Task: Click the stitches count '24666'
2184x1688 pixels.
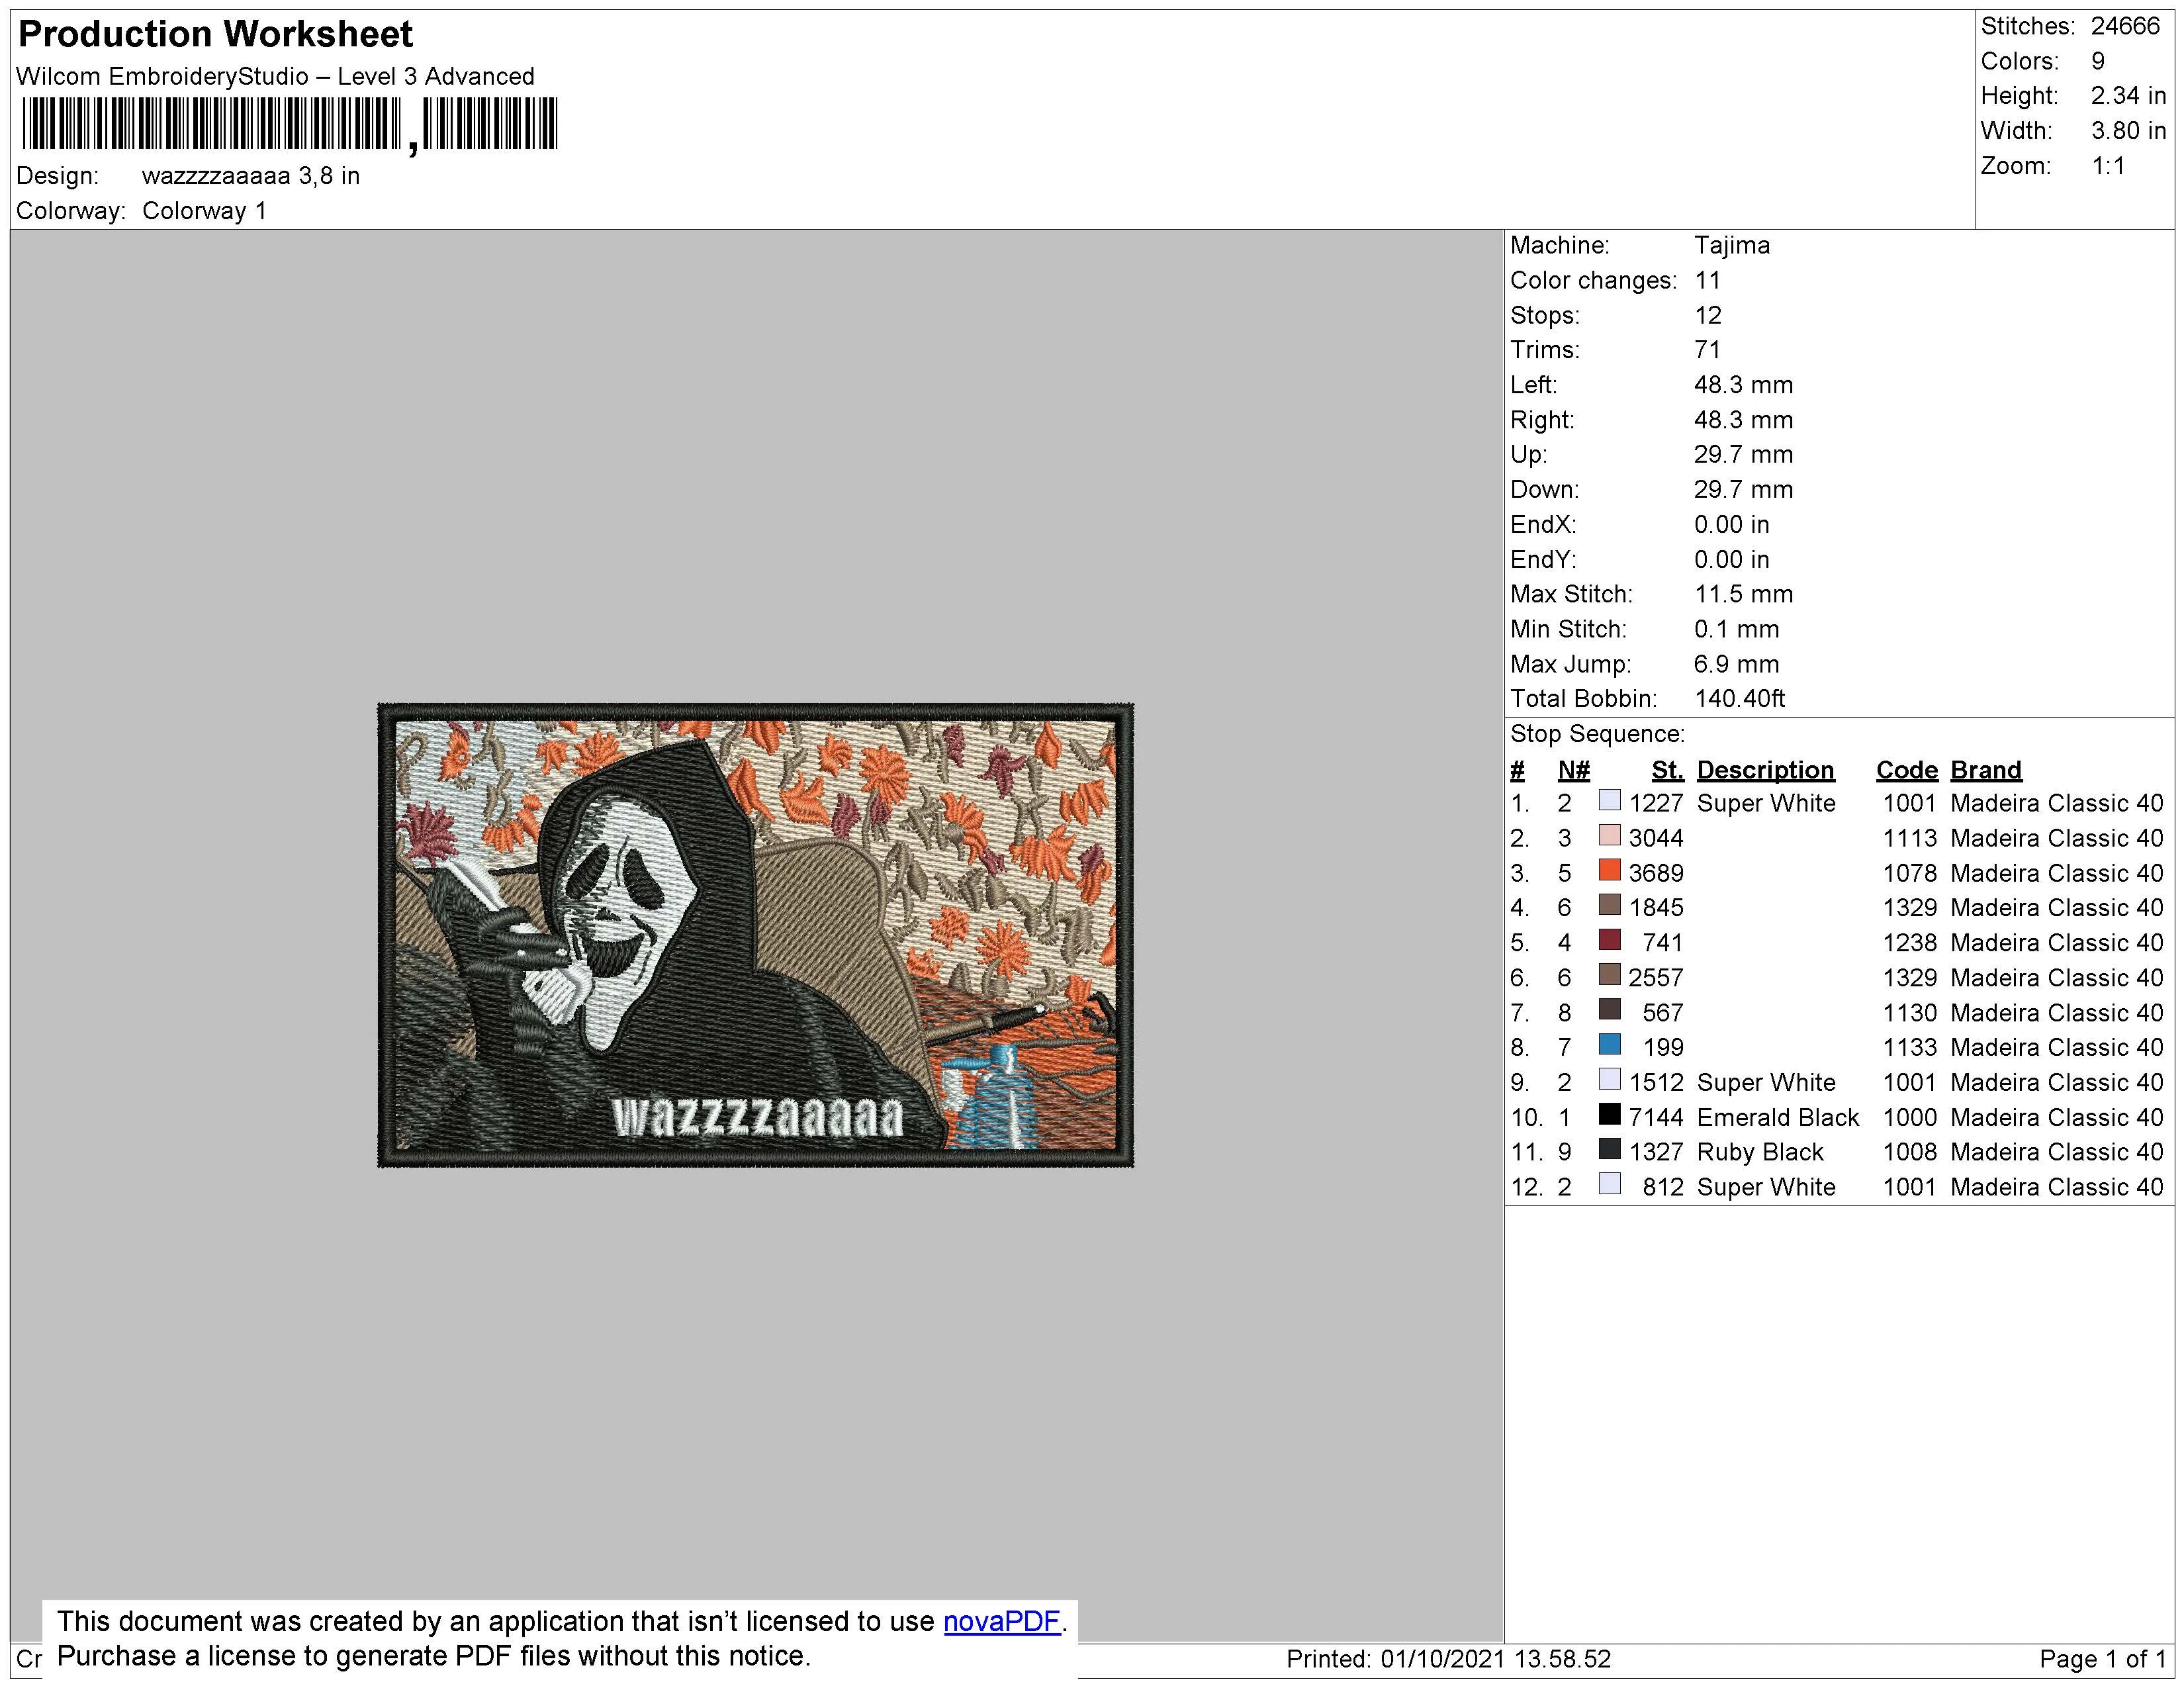Action: click(2125, 26)
